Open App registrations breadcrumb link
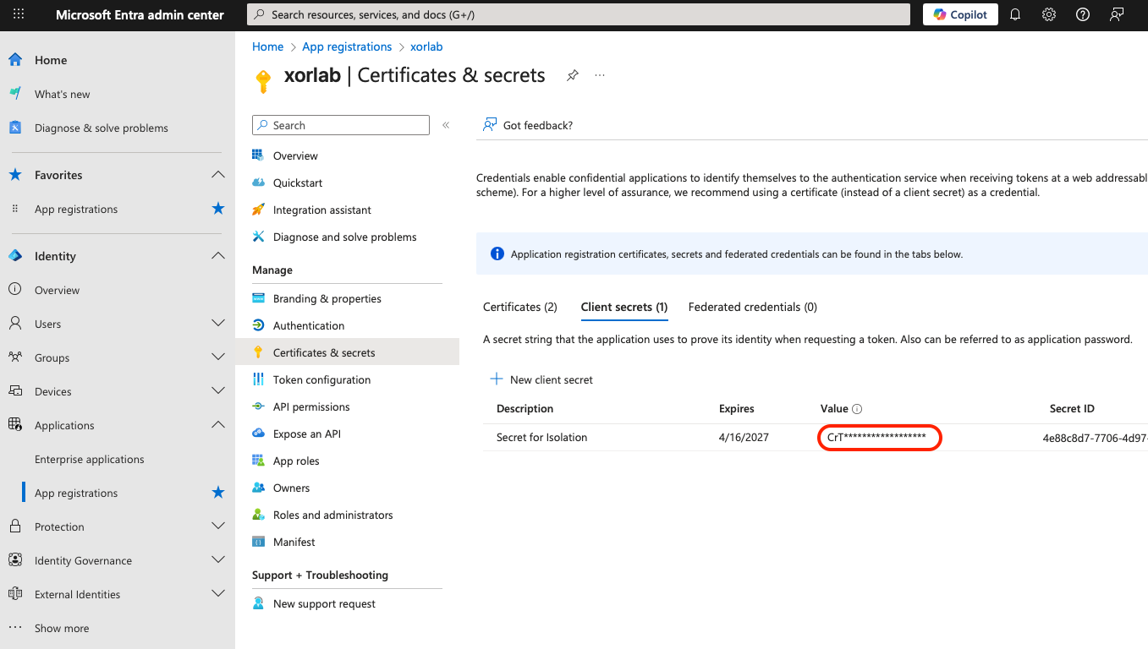1148x649 pixels. pyautogui.click(x=347, y=46)
